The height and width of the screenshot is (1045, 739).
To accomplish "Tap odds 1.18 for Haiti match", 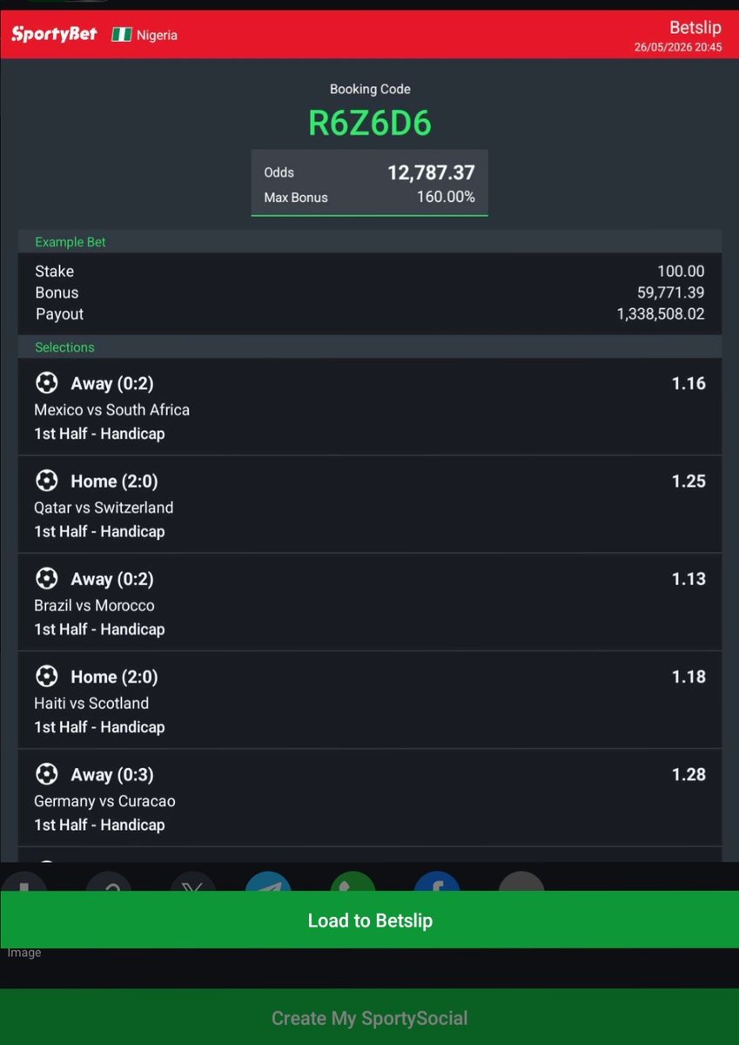I will pyautogui.click(x=689, y=677).
